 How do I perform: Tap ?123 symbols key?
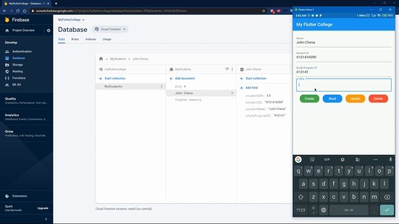click(x=300, y=210)
